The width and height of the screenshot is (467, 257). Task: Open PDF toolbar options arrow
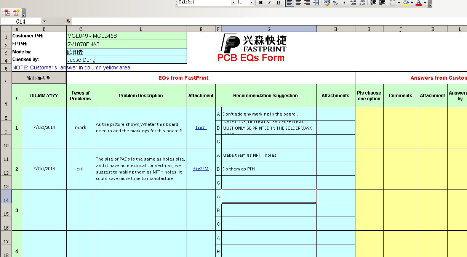coord(24,13)
